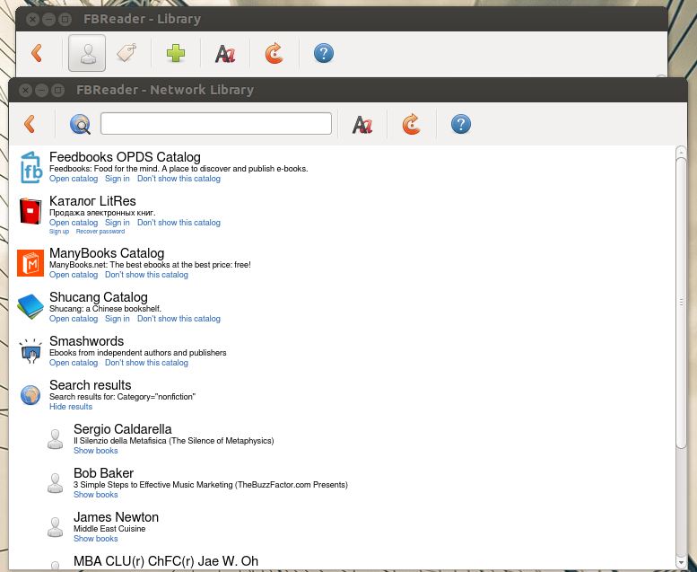697x572 pixels.
Task: Open catalog for ManyBooks
Action: (74, 275)
